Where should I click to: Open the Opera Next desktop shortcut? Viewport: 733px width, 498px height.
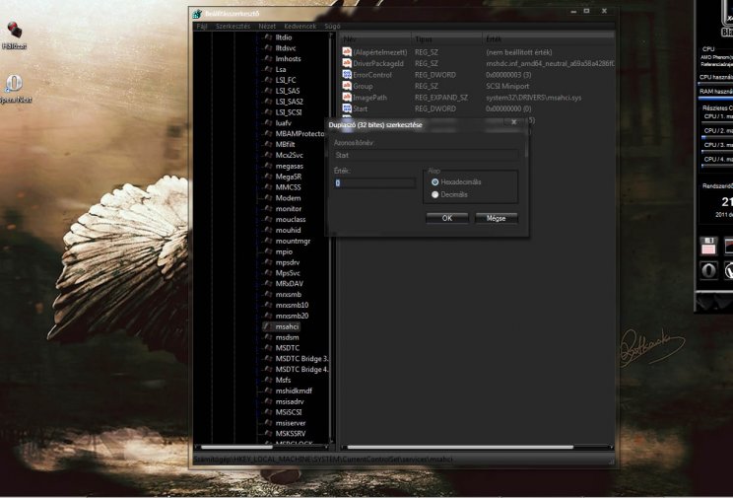(x=14, y=89)
